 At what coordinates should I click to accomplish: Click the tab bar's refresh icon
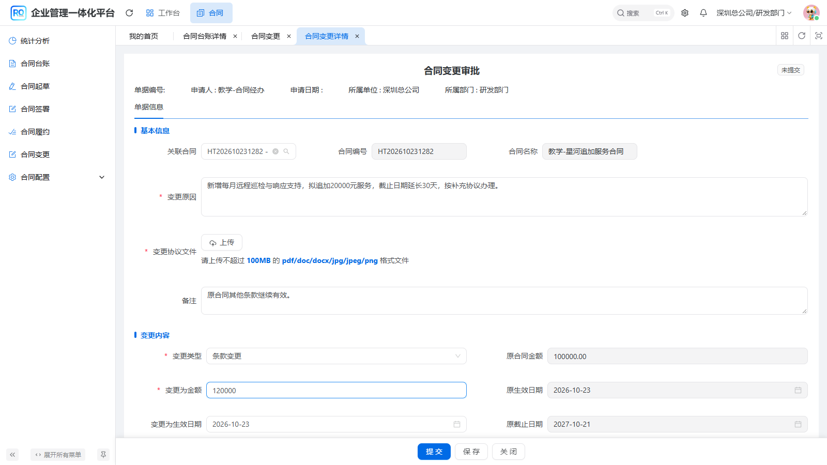(802, 36)
